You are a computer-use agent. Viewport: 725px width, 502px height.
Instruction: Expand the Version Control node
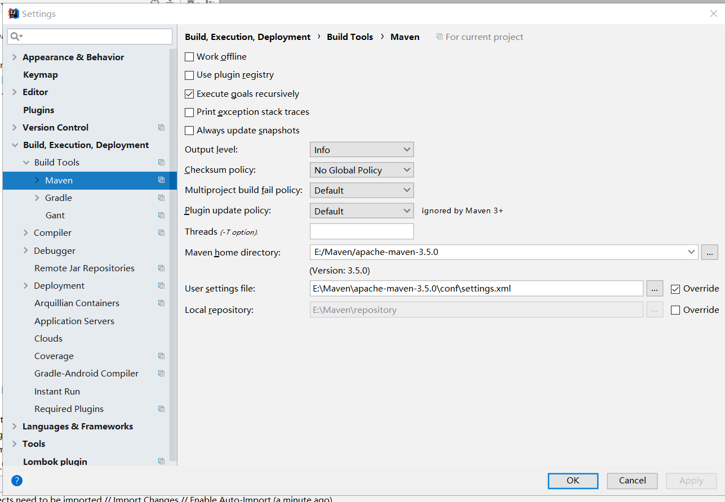point(15,128)
